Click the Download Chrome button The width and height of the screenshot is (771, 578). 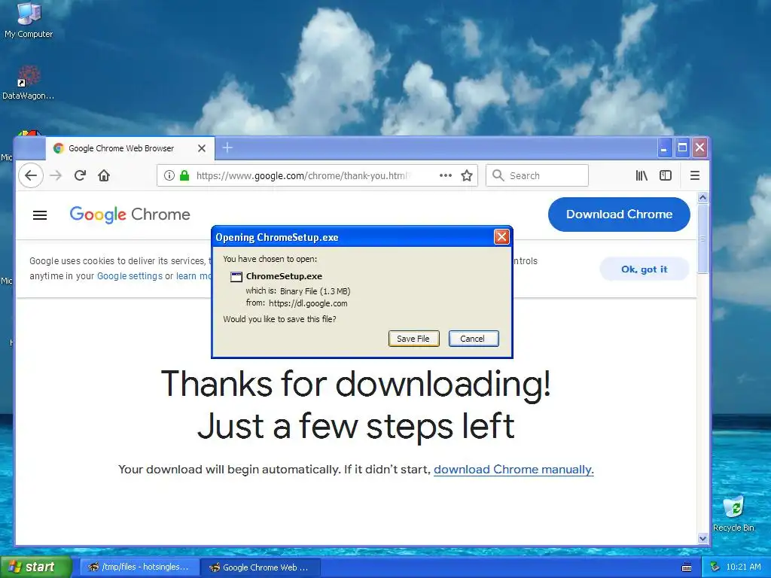point(619,214)
